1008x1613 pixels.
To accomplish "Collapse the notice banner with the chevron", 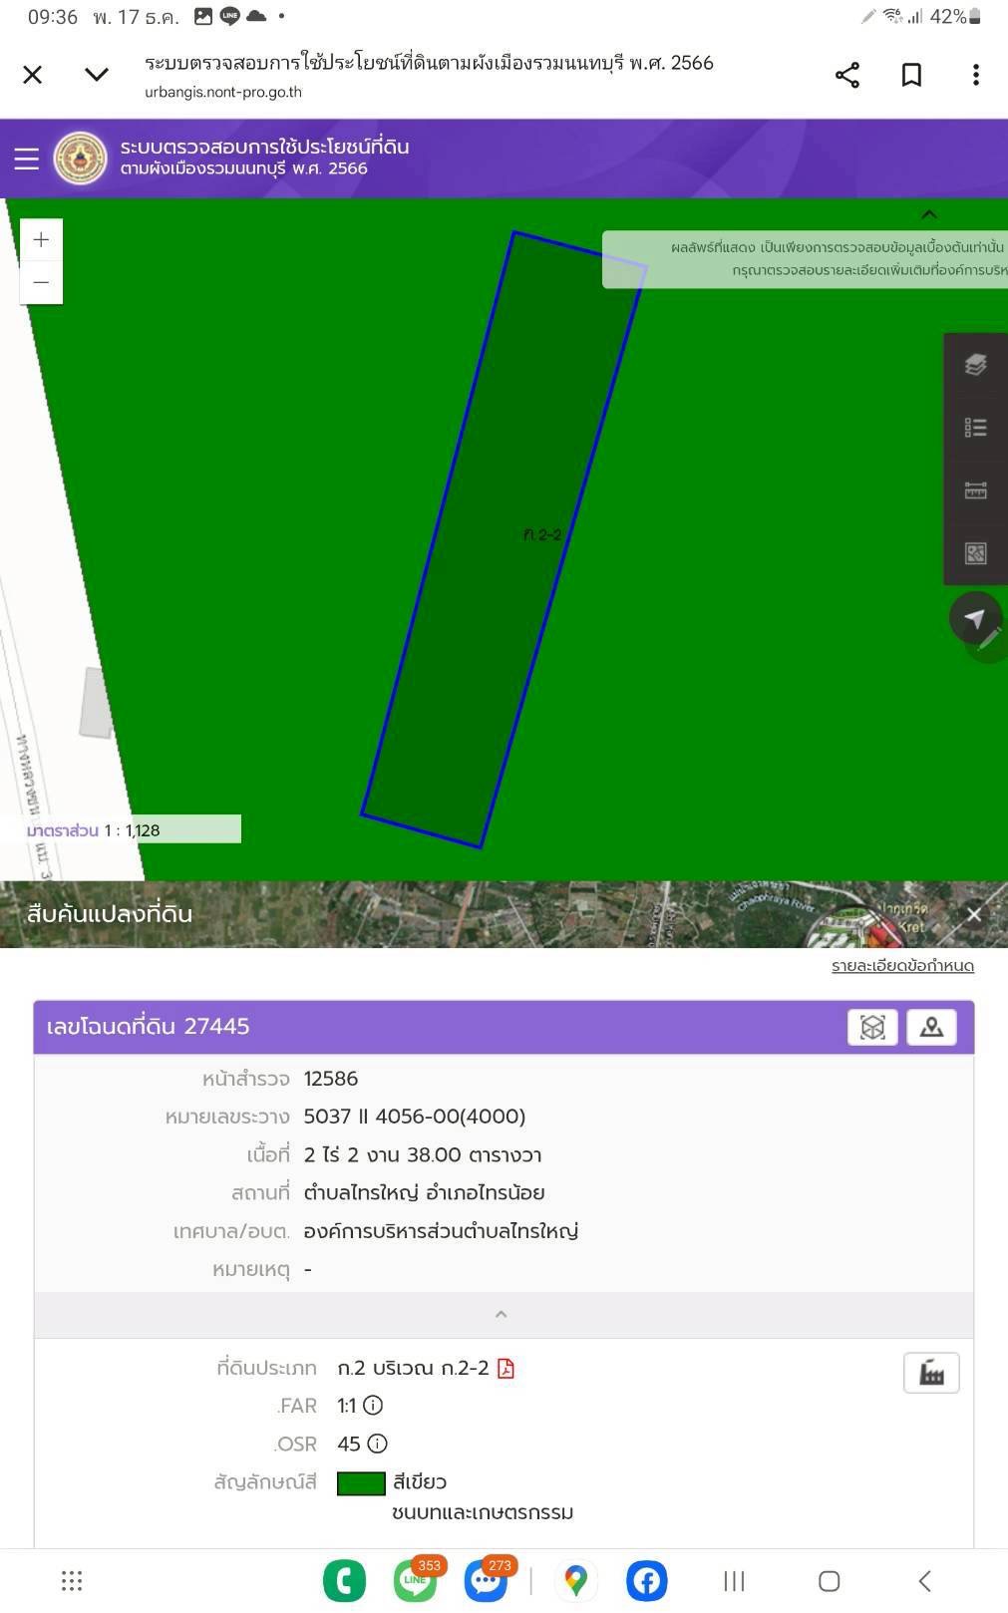I will (928, 214).
